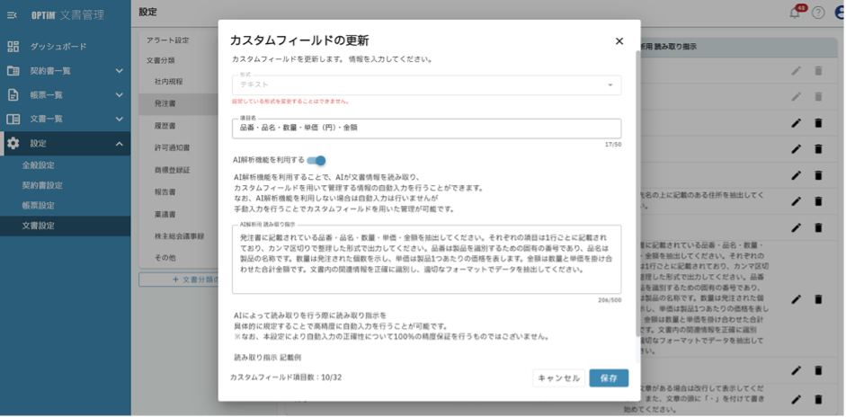The width and height of the screenshot is (846, 417).
Task: Click the 項目名 text field
Action: [x=426, y=129]
